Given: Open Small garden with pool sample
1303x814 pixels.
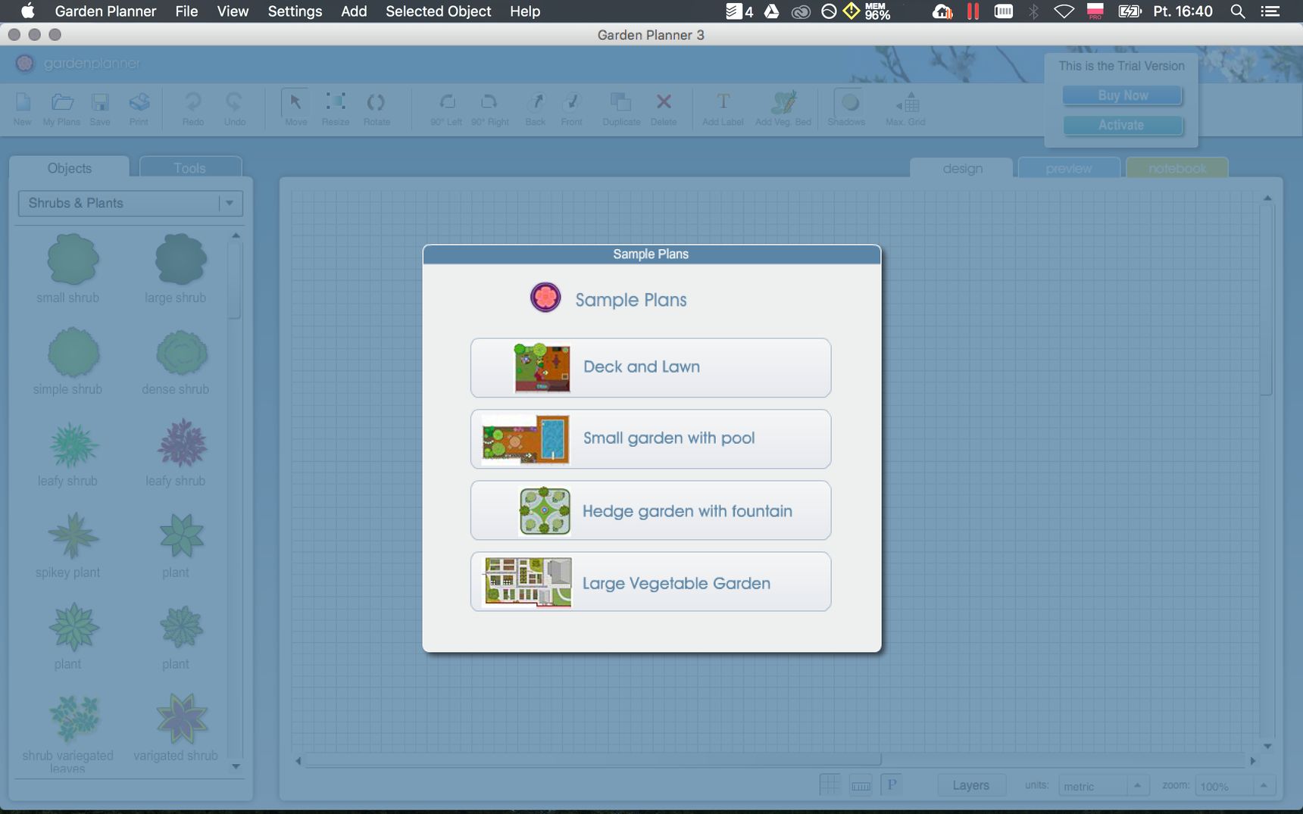Looking at the screenshot, I should tap(651, 438).
